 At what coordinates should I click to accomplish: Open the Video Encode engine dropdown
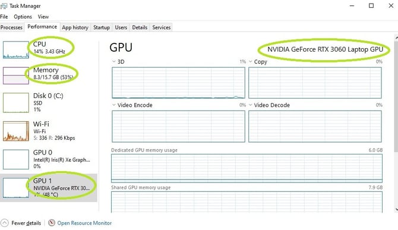[113, 105]
